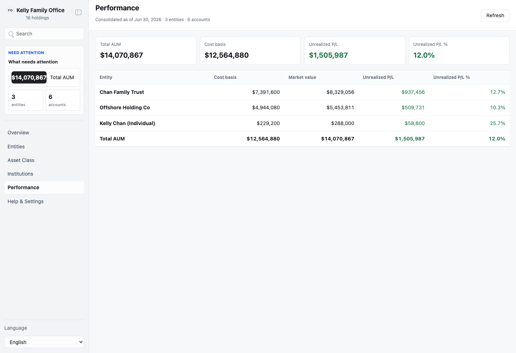This screenshot has height=353, width=516.
Task: Click the Unrealized P/L % column header
Action: 451,77
